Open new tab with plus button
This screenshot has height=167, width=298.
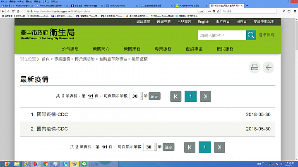click(247, 6)
